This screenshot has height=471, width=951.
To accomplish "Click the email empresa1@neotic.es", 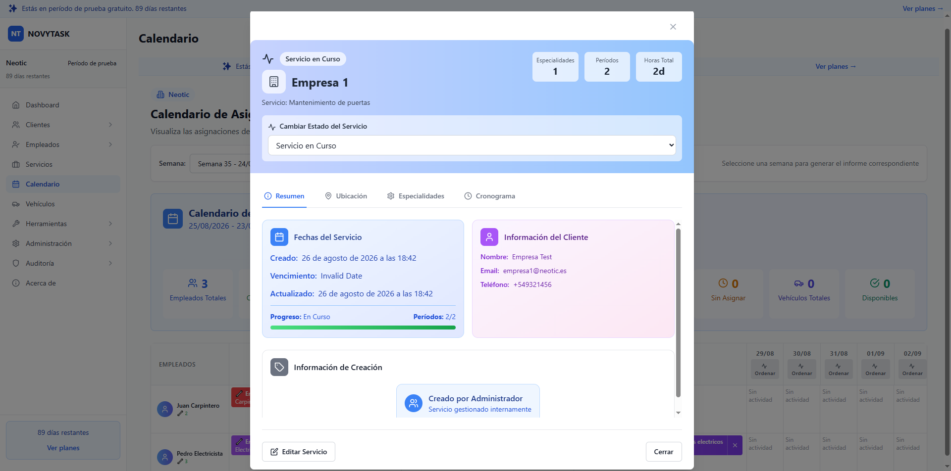I will tap(534, 271).
